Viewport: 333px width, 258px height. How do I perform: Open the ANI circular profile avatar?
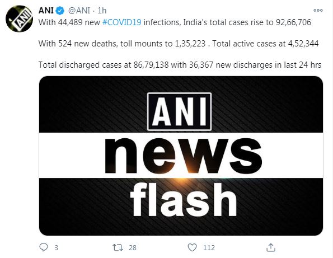20,19
